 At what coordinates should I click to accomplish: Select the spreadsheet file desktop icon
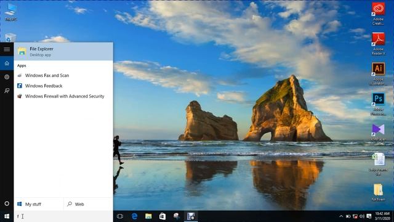click(x=378, y=165)
